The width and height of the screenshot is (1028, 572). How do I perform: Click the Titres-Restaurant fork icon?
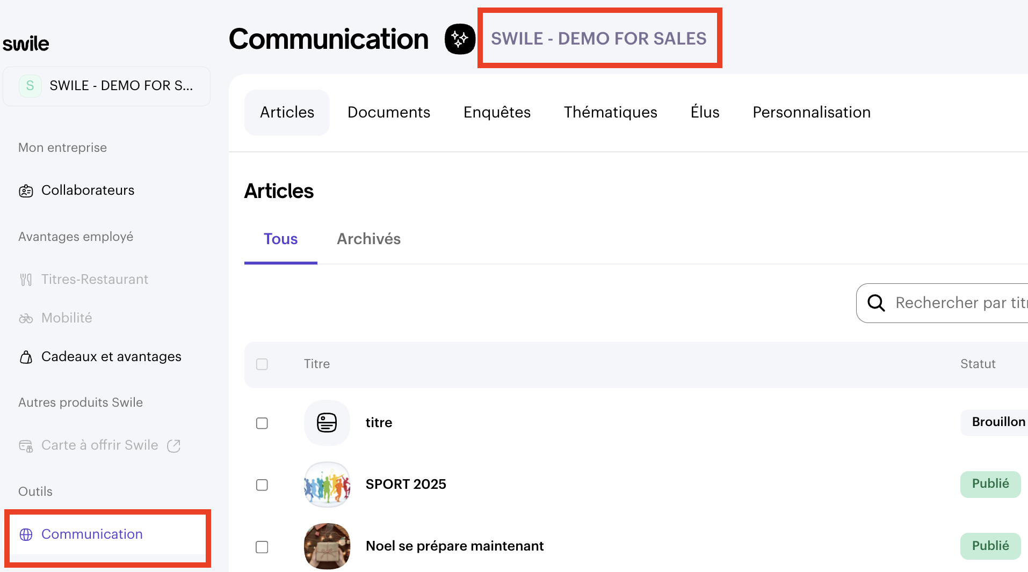point(26,280)
